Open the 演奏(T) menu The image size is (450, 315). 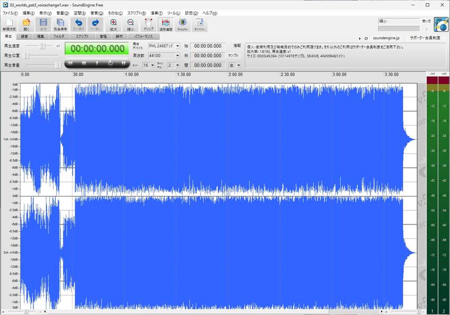click(x=156, y=13)
